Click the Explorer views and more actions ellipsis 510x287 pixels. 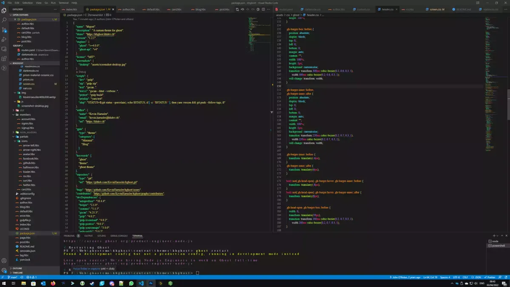click(55, 9)
